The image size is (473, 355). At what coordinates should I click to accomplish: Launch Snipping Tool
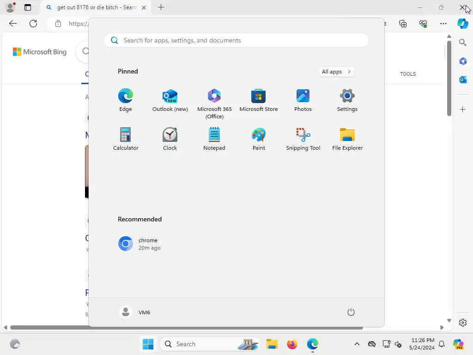(303, 139)
